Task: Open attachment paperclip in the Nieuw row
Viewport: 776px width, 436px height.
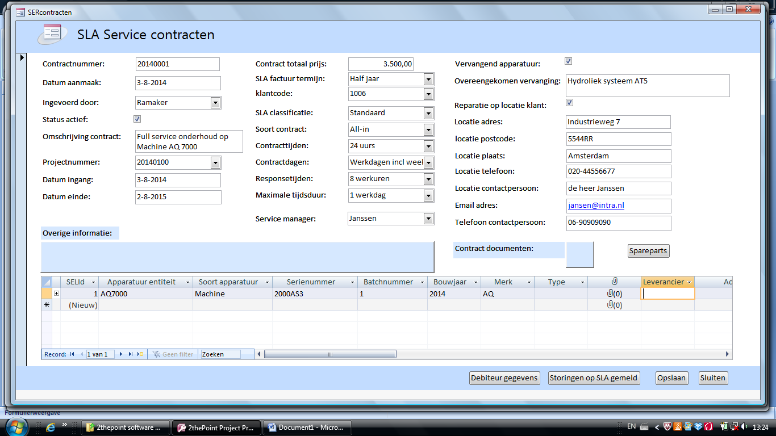Action: (x=614, y=305)
